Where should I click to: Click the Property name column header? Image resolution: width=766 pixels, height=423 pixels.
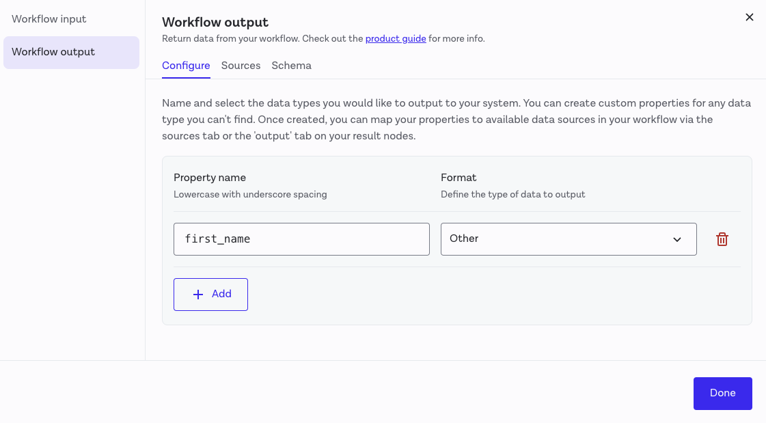point(210,177)
